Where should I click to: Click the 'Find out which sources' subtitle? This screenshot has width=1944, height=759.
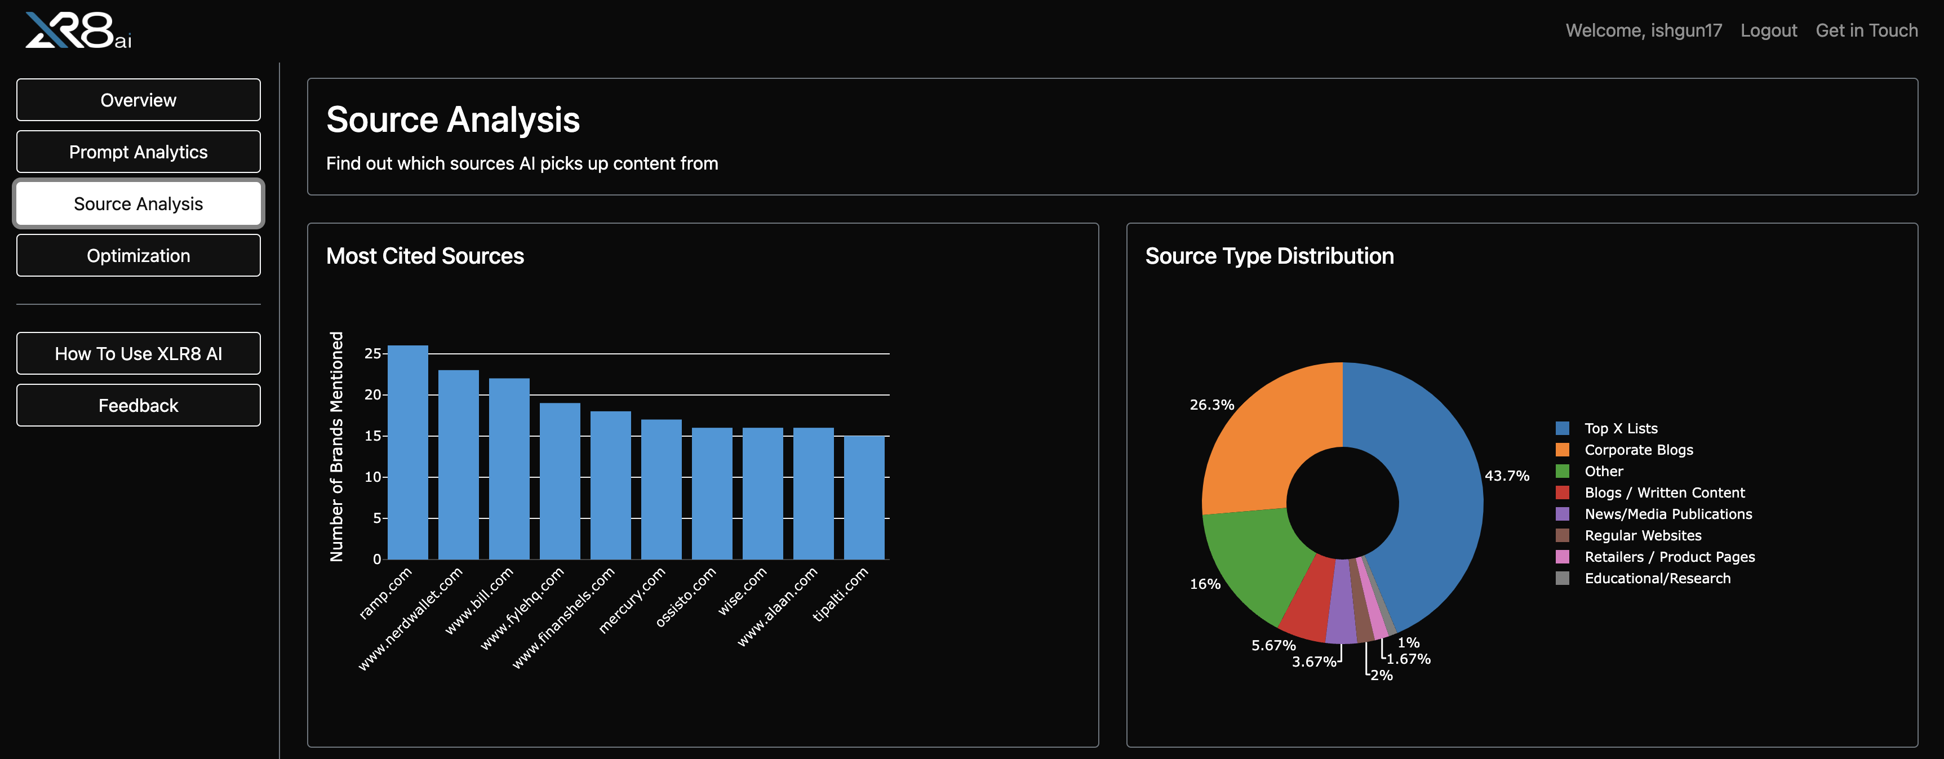click(522, 164)
